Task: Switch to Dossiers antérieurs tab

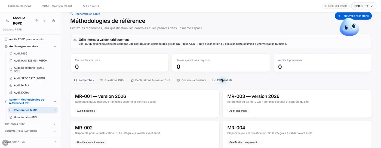Action: (192, 80)
